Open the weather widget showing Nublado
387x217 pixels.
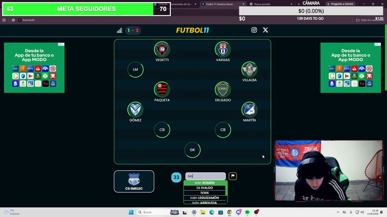point(12,212)
